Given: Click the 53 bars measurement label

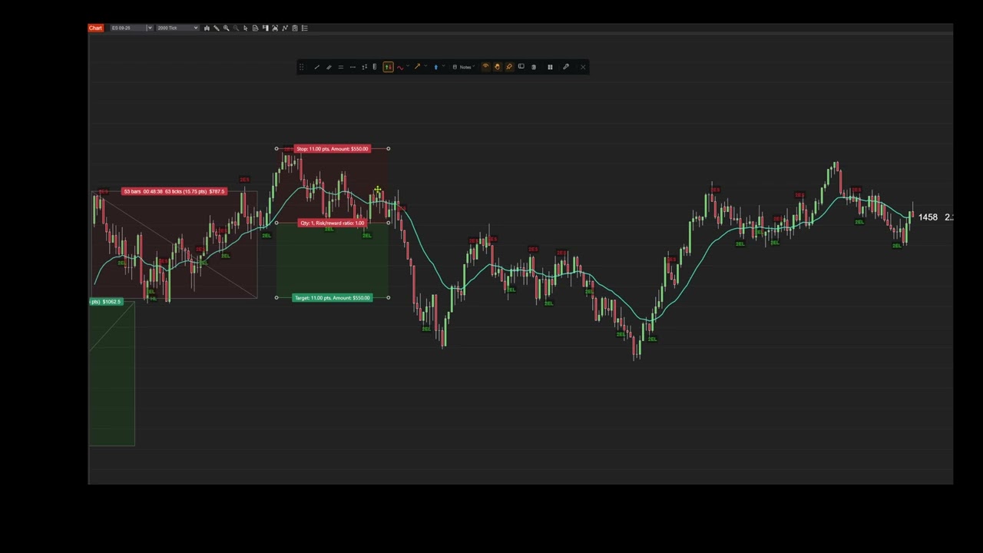Looking at the screenshot, I should (174, 191).
